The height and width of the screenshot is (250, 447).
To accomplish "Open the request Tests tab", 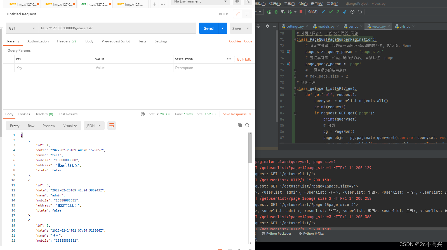I will pyautogui.click(x=142, y=41).
